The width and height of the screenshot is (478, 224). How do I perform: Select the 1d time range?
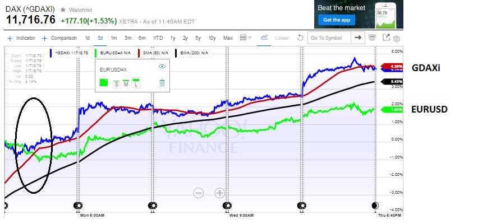(87, 38)
